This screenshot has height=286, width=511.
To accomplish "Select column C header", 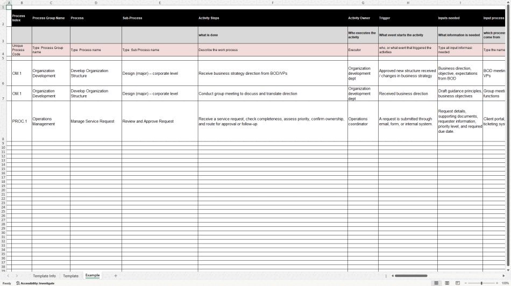I will (x=51, y=3).
